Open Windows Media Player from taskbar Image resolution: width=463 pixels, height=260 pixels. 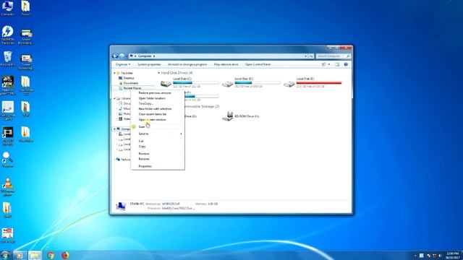20,255
